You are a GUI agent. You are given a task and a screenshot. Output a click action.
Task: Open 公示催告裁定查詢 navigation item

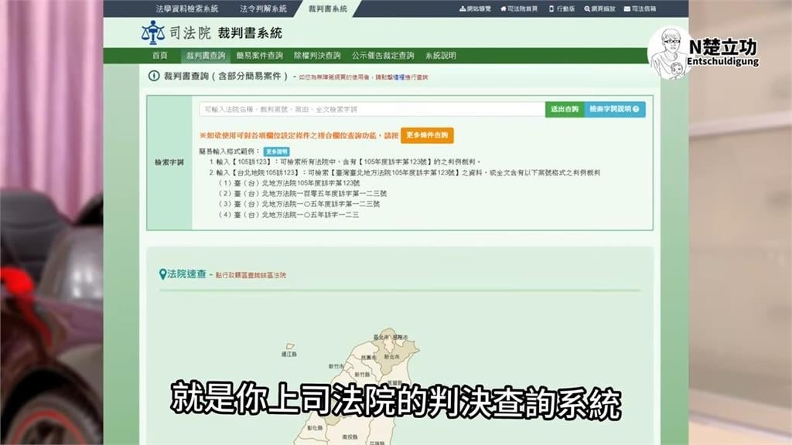point(383,56)
